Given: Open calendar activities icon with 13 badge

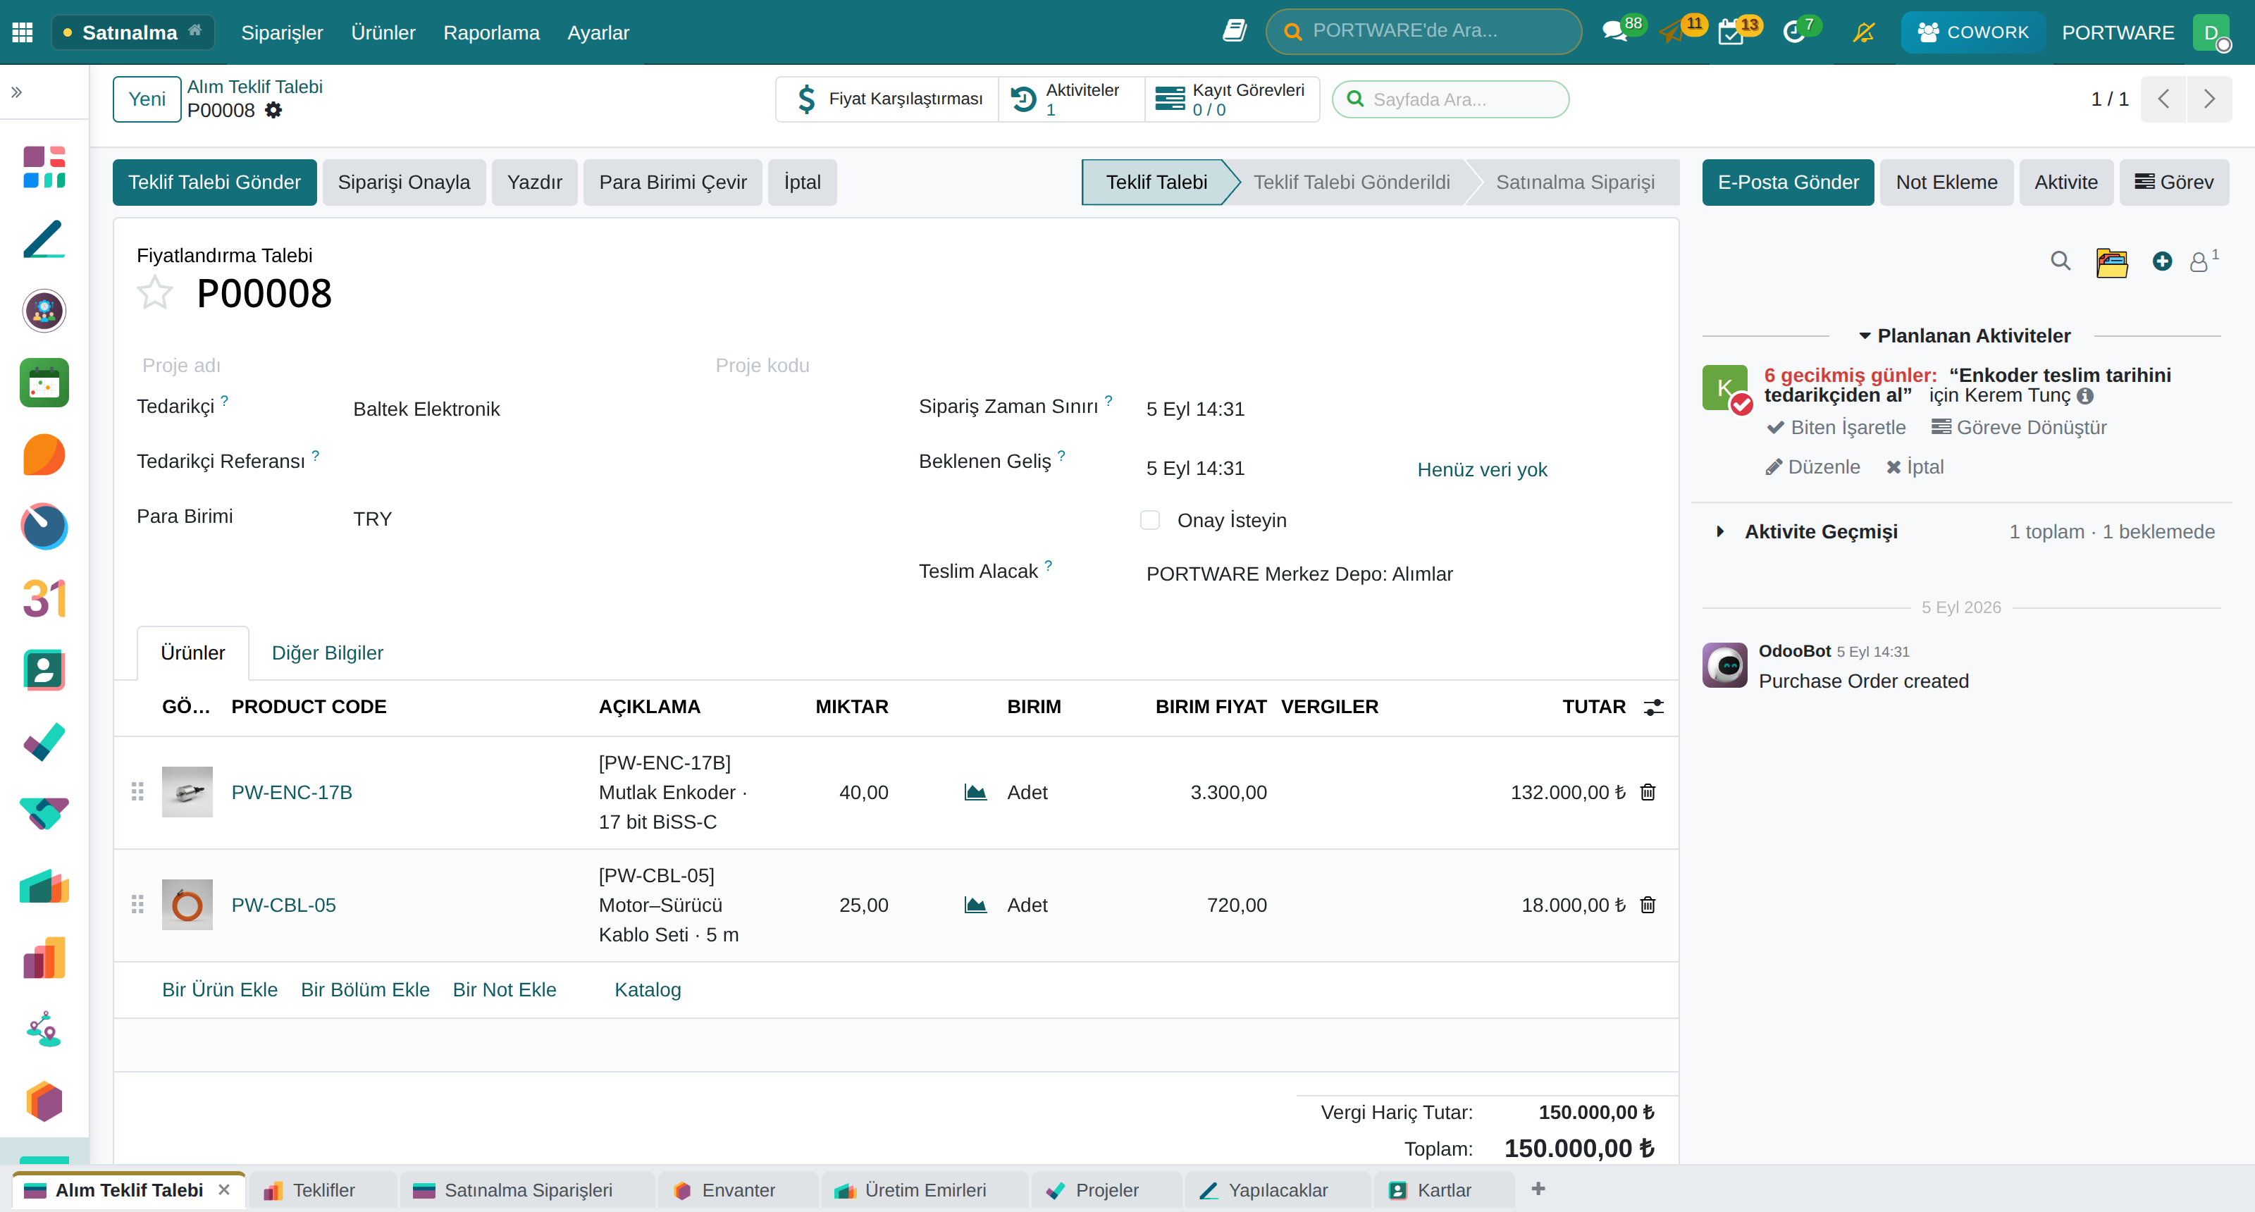Looking at the screenshot, I should (1731, 32).
